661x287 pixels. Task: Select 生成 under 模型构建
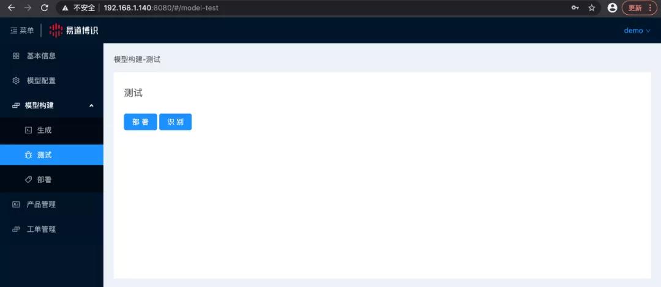(x=44, y=130)
